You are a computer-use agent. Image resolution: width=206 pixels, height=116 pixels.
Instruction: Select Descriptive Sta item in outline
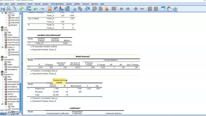point(13,84)
